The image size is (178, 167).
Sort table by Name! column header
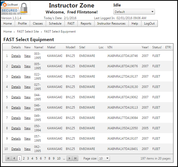pos(39,47)
